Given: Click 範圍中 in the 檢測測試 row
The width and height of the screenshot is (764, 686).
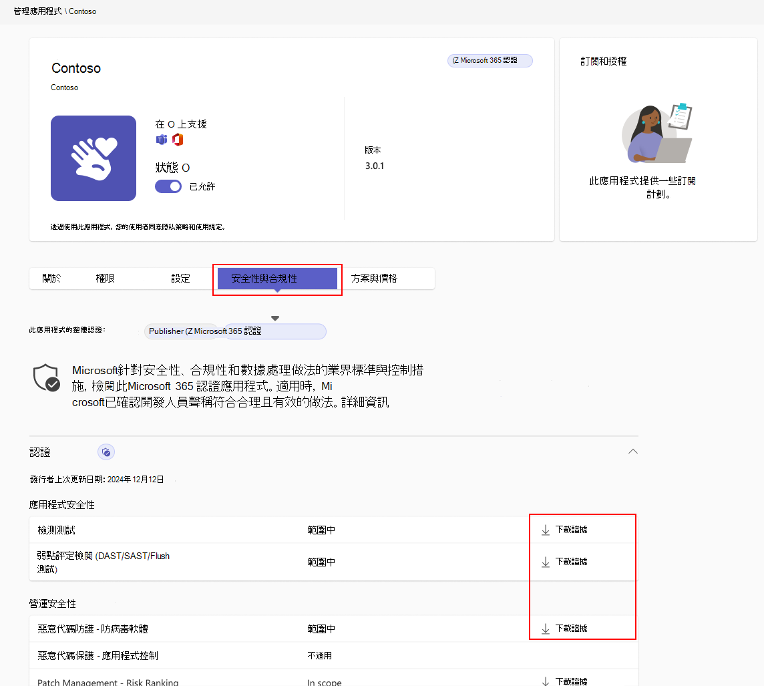Looking at the screenshot, I should click(321, 530).
